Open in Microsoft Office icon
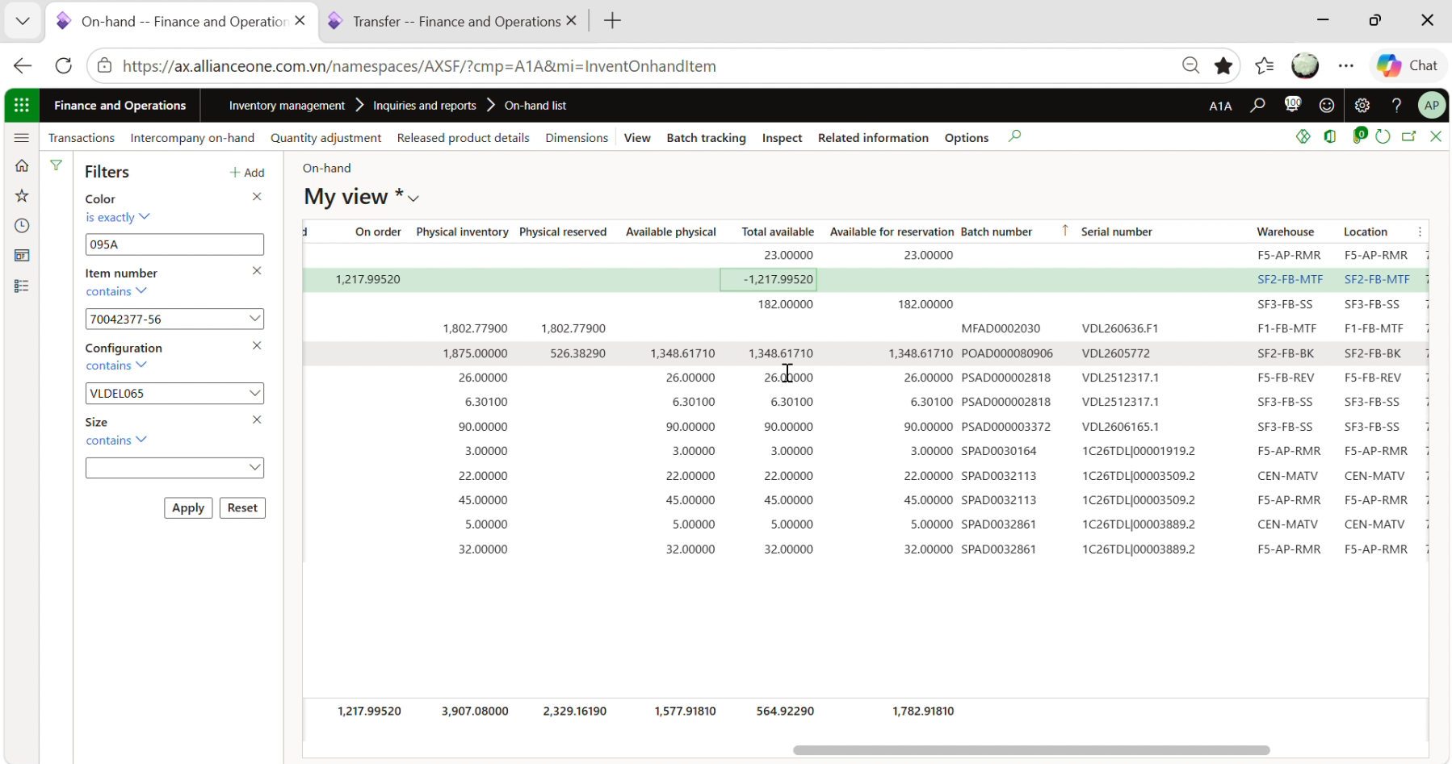The width and height of the screenshot is (1452, 764). (1330, 136)
